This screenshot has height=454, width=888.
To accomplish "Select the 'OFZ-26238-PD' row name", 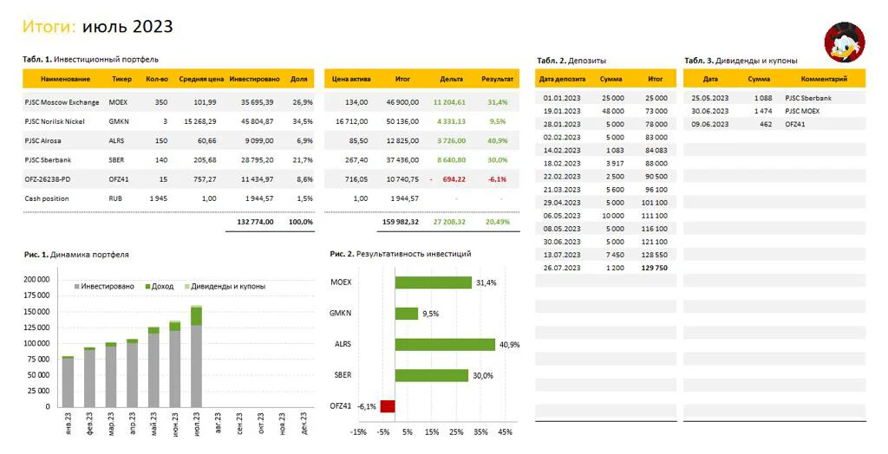I will point(48,179).
